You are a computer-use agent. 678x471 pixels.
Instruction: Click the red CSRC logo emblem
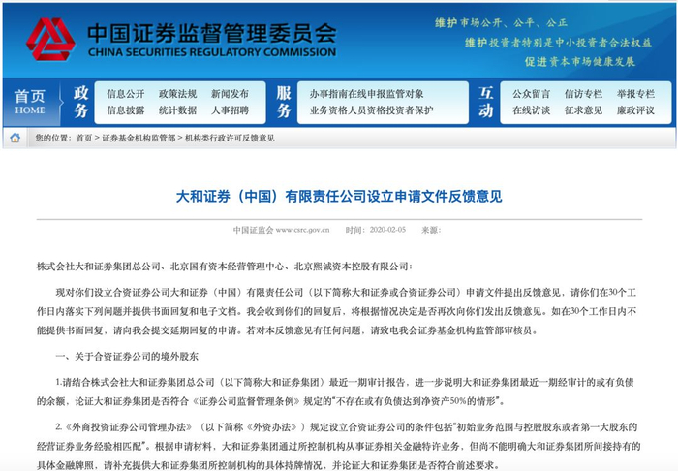tap(50, 40)
